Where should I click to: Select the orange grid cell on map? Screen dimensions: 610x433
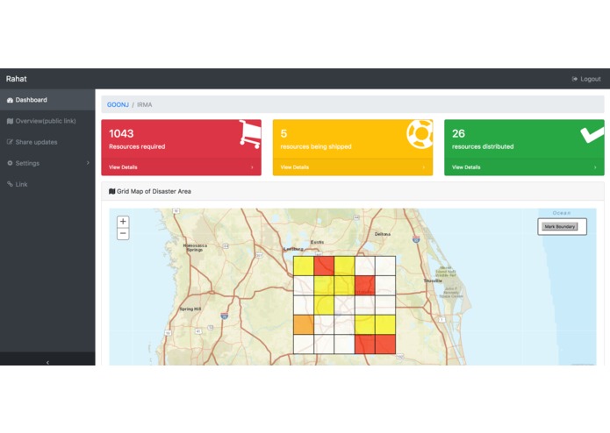[304, 324]
